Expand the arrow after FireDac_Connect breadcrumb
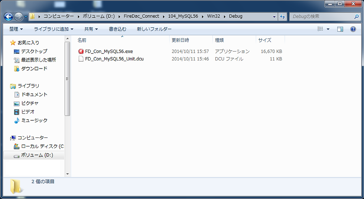The height and width of the screenshot is (199, 364). pyautogui.click(x=164, y=16)
